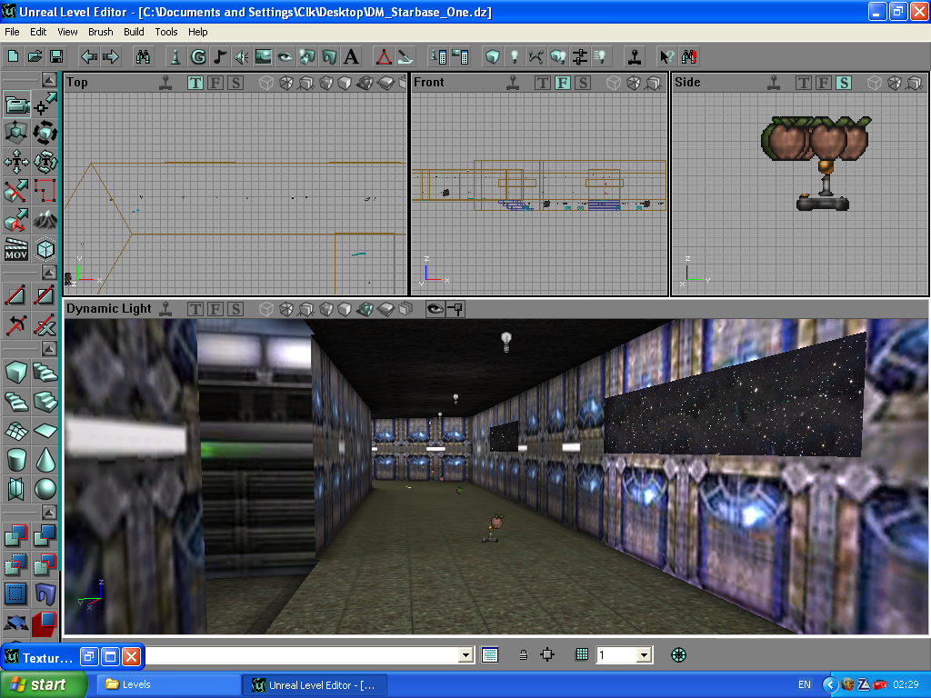
Task: Open the Build menu
Action: pyautogui.click(x=134, y=32)
